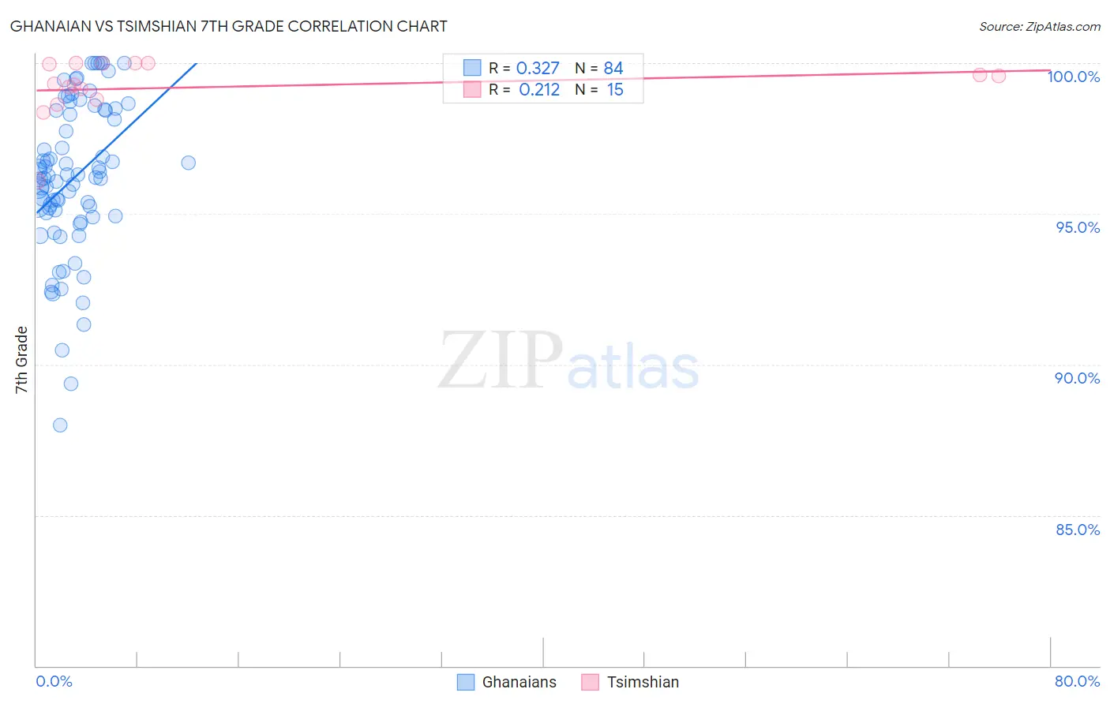The width and height of the screenshot is (1110, 704).
Task: Click the N = 84 value
Action: click(x=599, y=68)
